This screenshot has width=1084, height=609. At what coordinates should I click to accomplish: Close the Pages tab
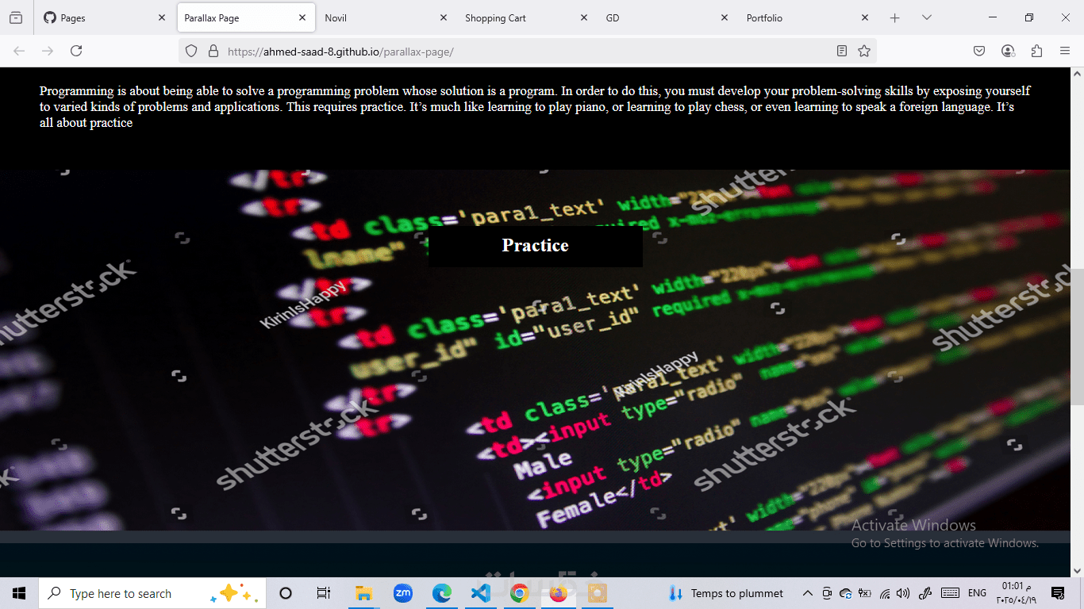pos(162,17)
